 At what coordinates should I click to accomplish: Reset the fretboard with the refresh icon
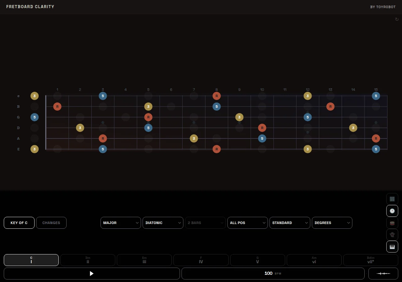pyautogui.click(x=397, y=19)
